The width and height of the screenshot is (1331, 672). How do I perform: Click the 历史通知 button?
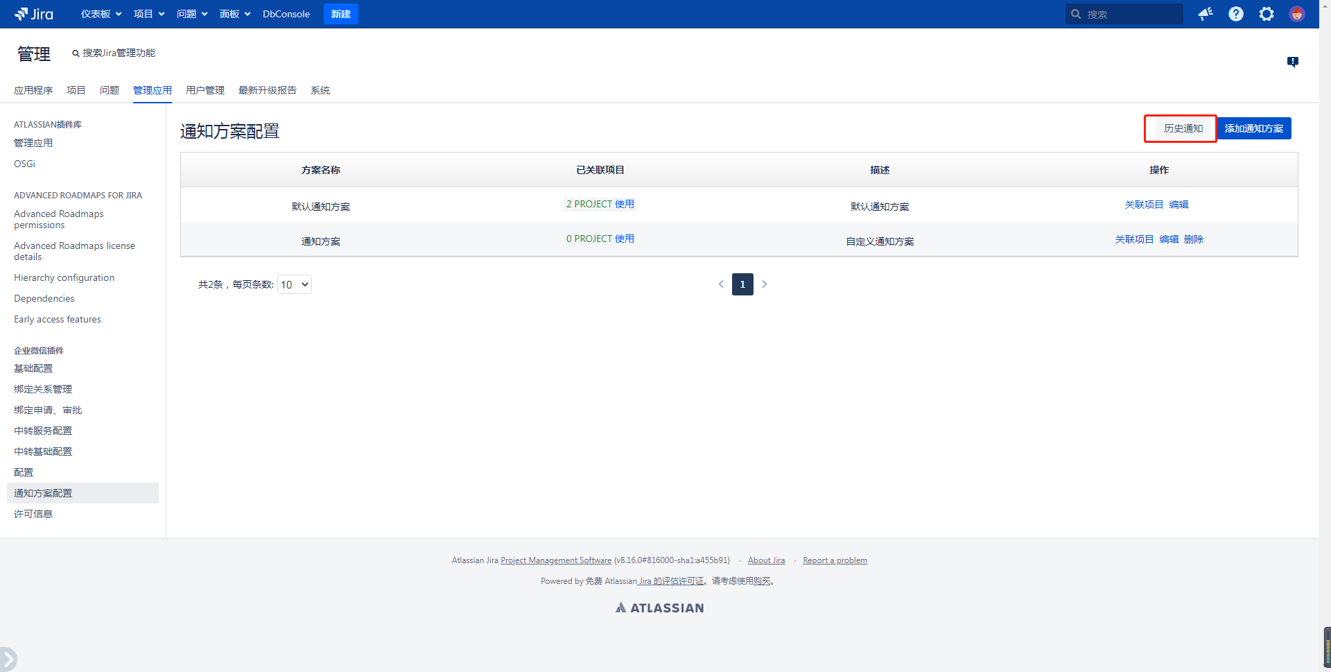pyautogui.click(x=1183, y=128)
